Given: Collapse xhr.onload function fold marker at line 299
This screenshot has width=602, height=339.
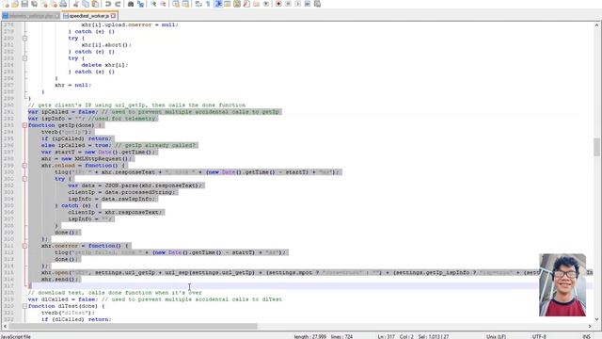Looking at the screenshot, I should pyautogui.click(x=24, y=166).
